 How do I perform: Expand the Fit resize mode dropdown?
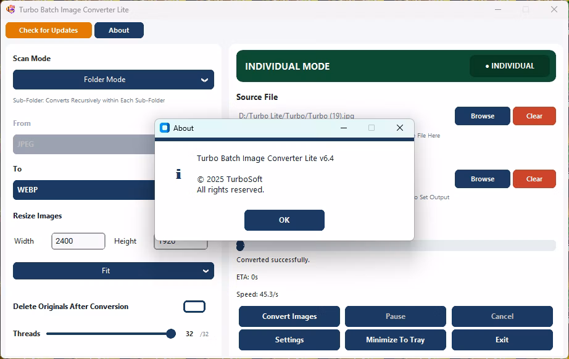pos(113,271)
